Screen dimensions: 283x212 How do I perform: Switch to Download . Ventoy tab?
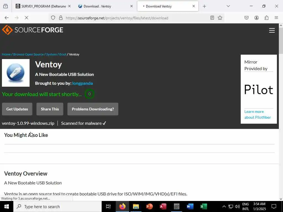coord(106,6)
